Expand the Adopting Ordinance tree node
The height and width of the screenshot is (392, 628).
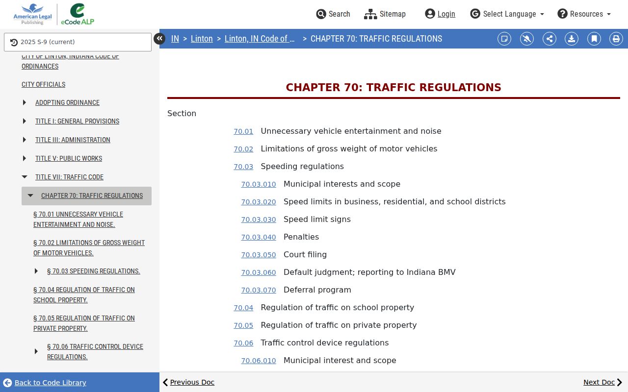[x=25, y=102]
